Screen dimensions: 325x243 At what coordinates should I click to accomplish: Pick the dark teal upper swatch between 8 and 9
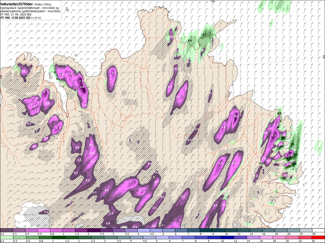click(x=206, y=230)
